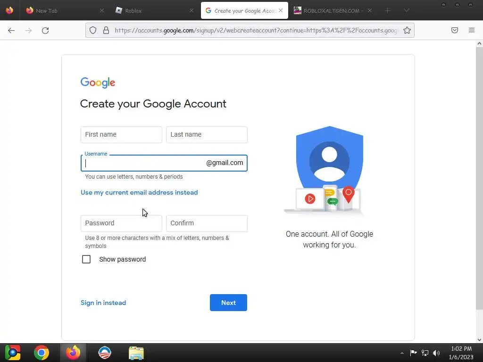Enable the Show password checkbox

pyautogui.click(x=86, y=259)
